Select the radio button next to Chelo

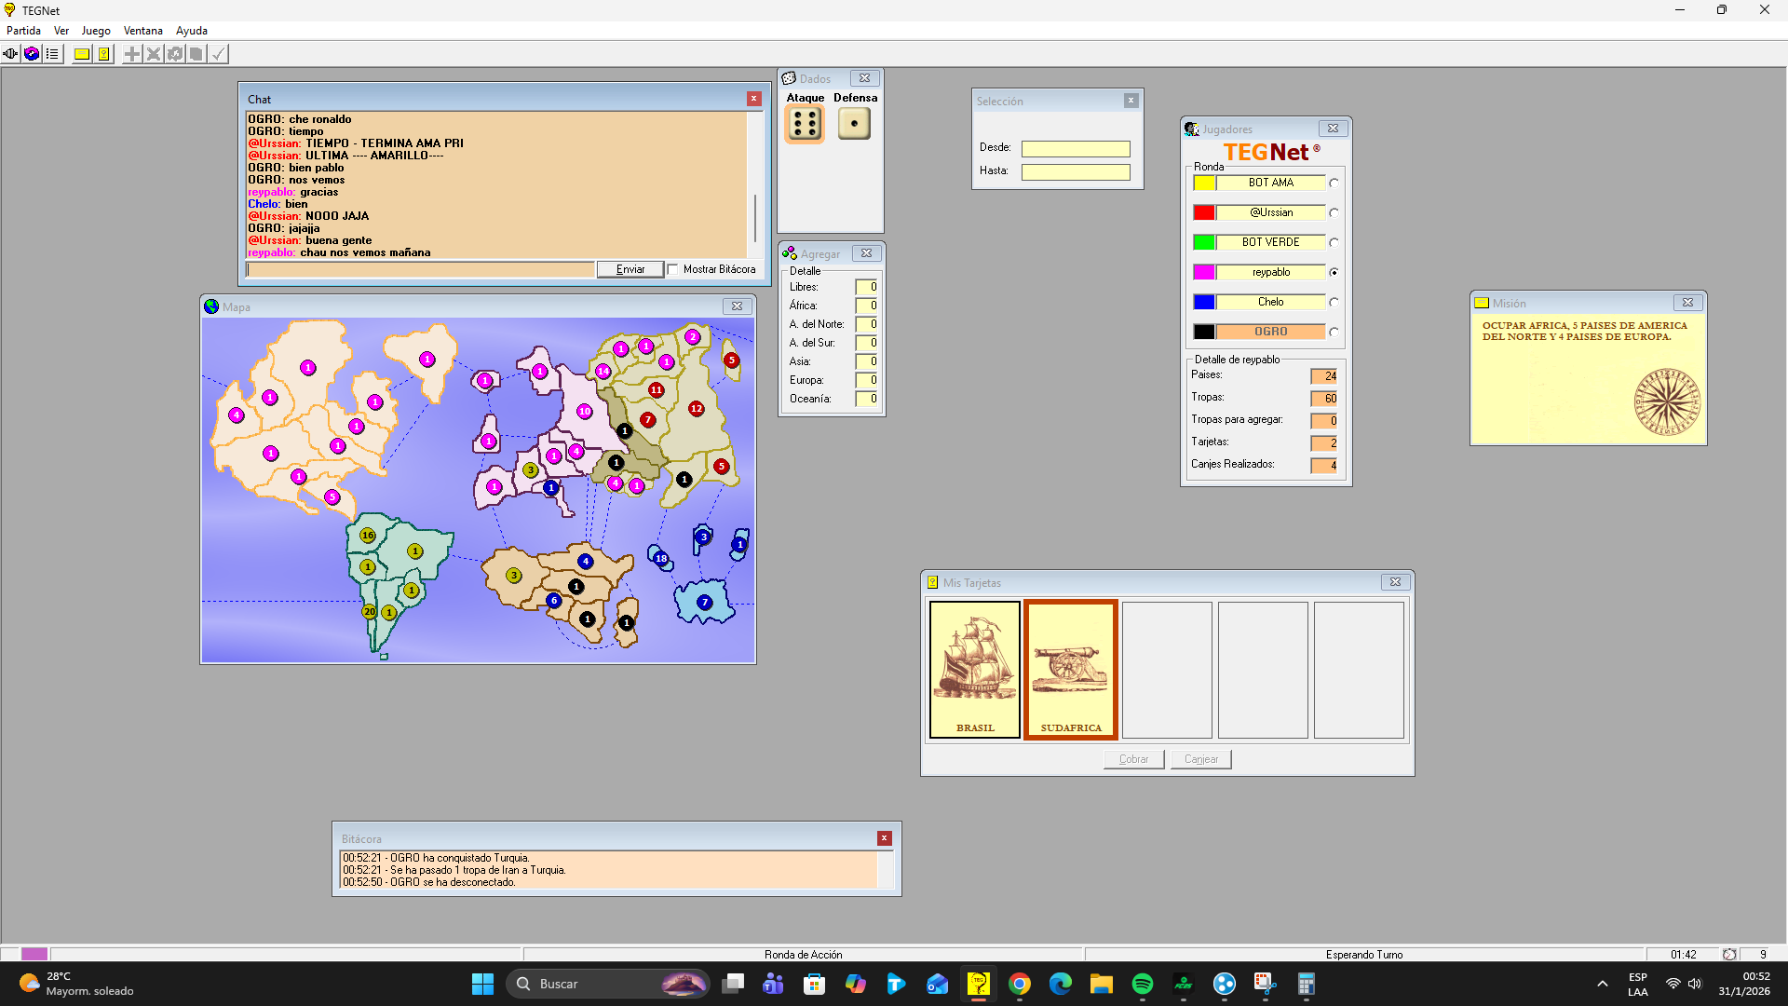click(1334, 302)
